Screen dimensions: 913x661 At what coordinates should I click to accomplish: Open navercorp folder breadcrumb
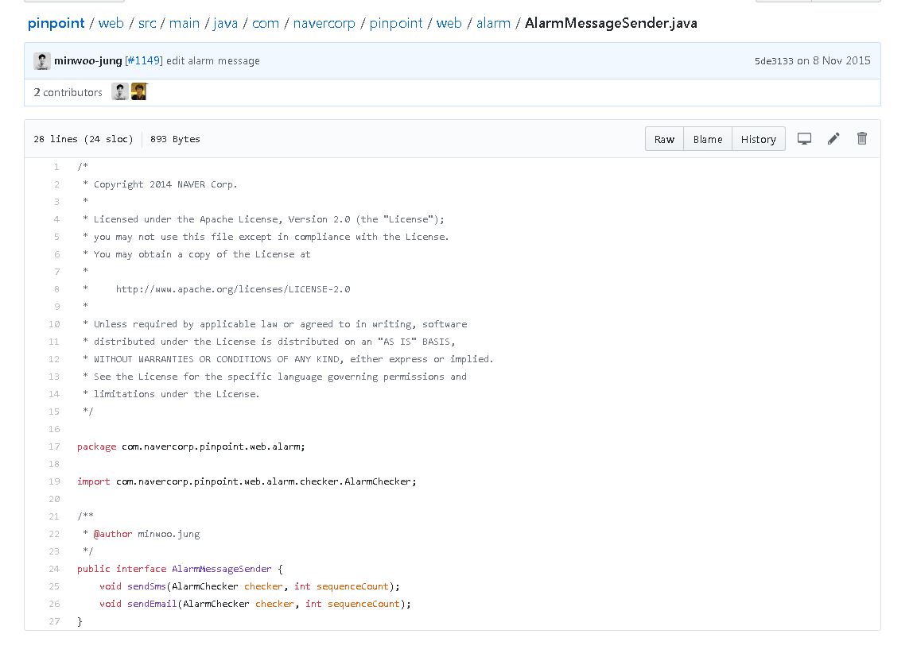(324, 23)
